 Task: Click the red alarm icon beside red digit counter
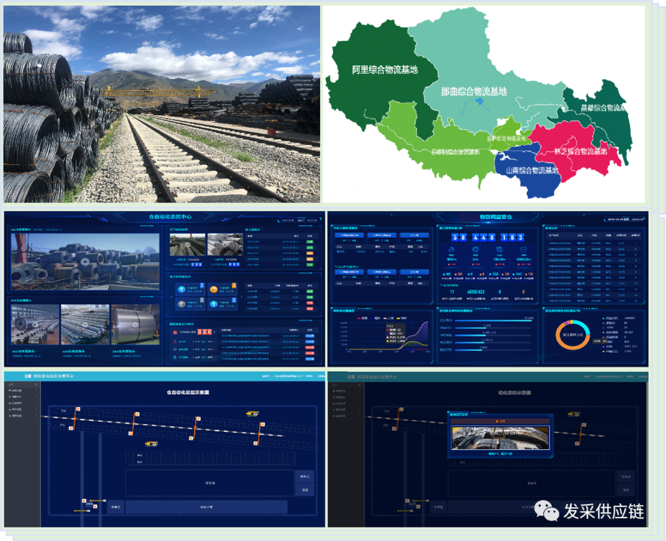point(175,332)
